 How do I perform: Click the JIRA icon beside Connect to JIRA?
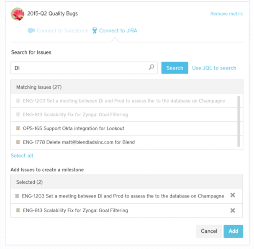click(95, 31)
